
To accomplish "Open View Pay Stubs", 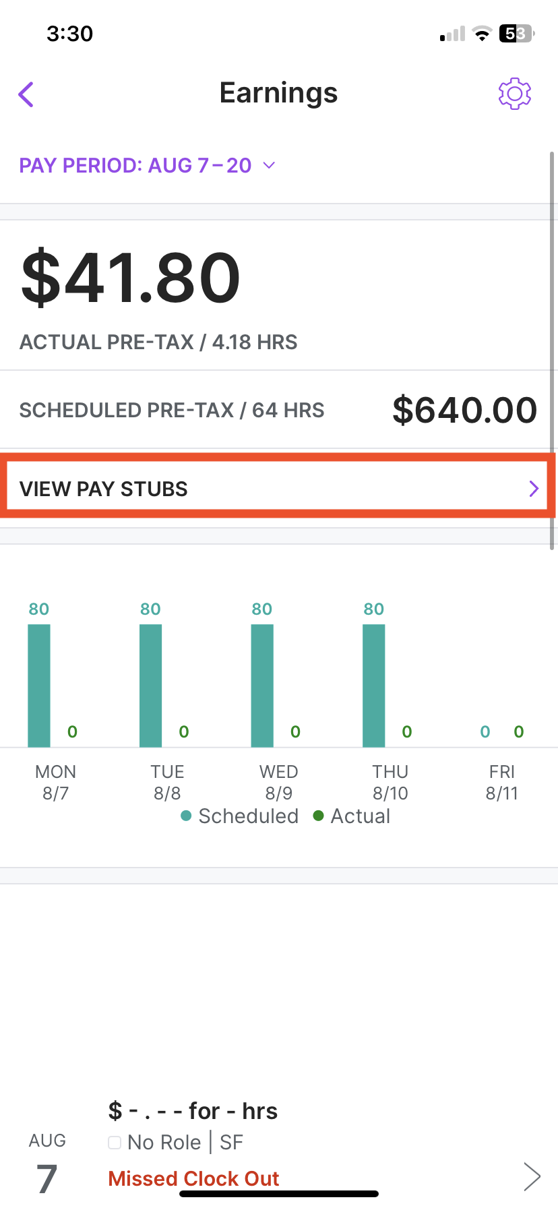I will 103,488.
